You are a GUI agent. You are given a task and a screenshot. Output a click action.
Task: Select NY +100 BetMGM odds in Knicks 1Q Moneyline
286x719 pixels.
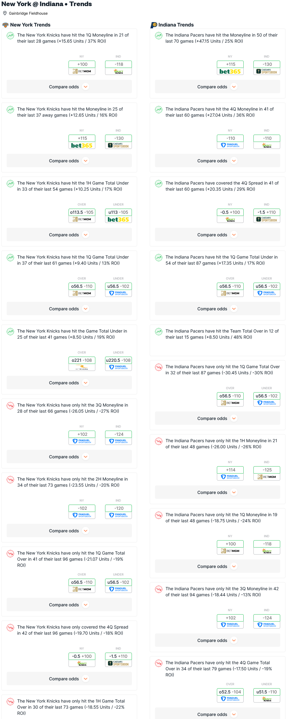pos(82,68)
